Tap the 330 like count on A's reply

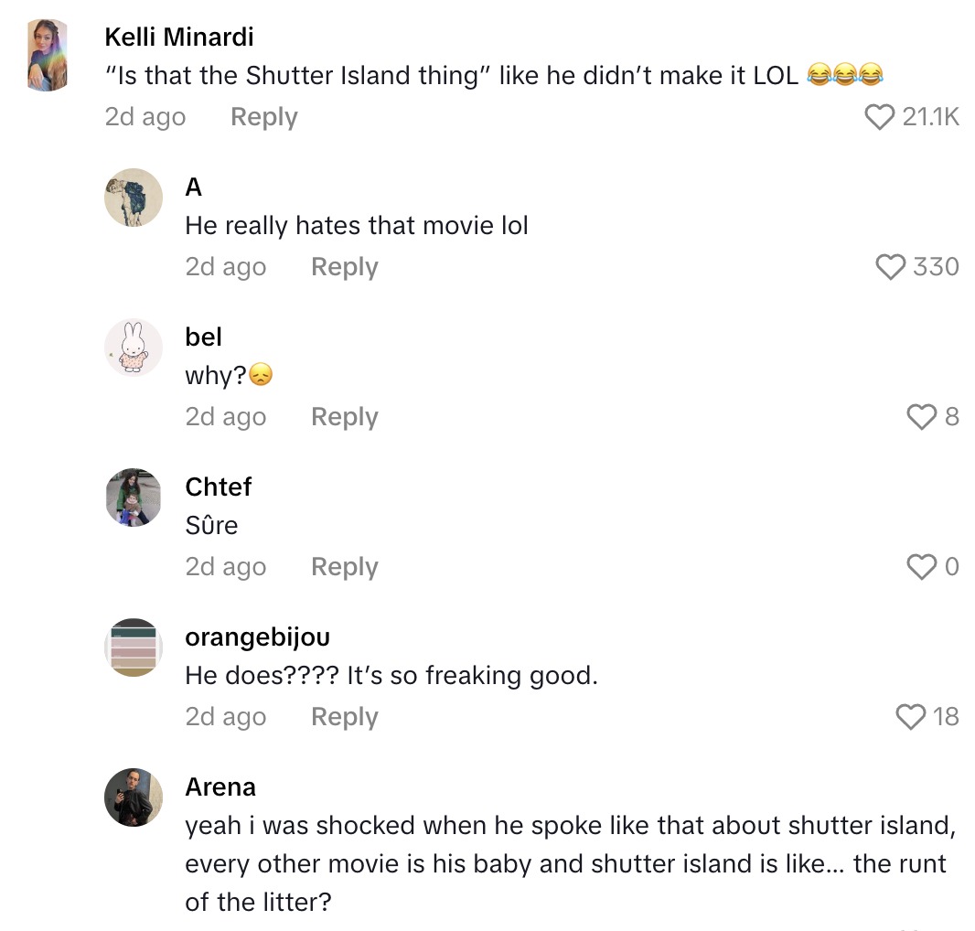pos(937,266)
